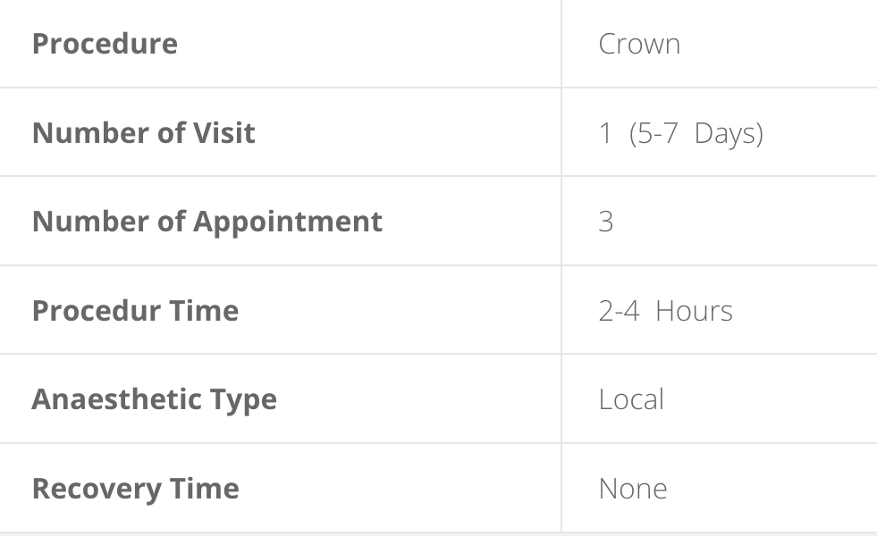Select the None recovery value
This screenshot has width=877, height=536.
633,489
